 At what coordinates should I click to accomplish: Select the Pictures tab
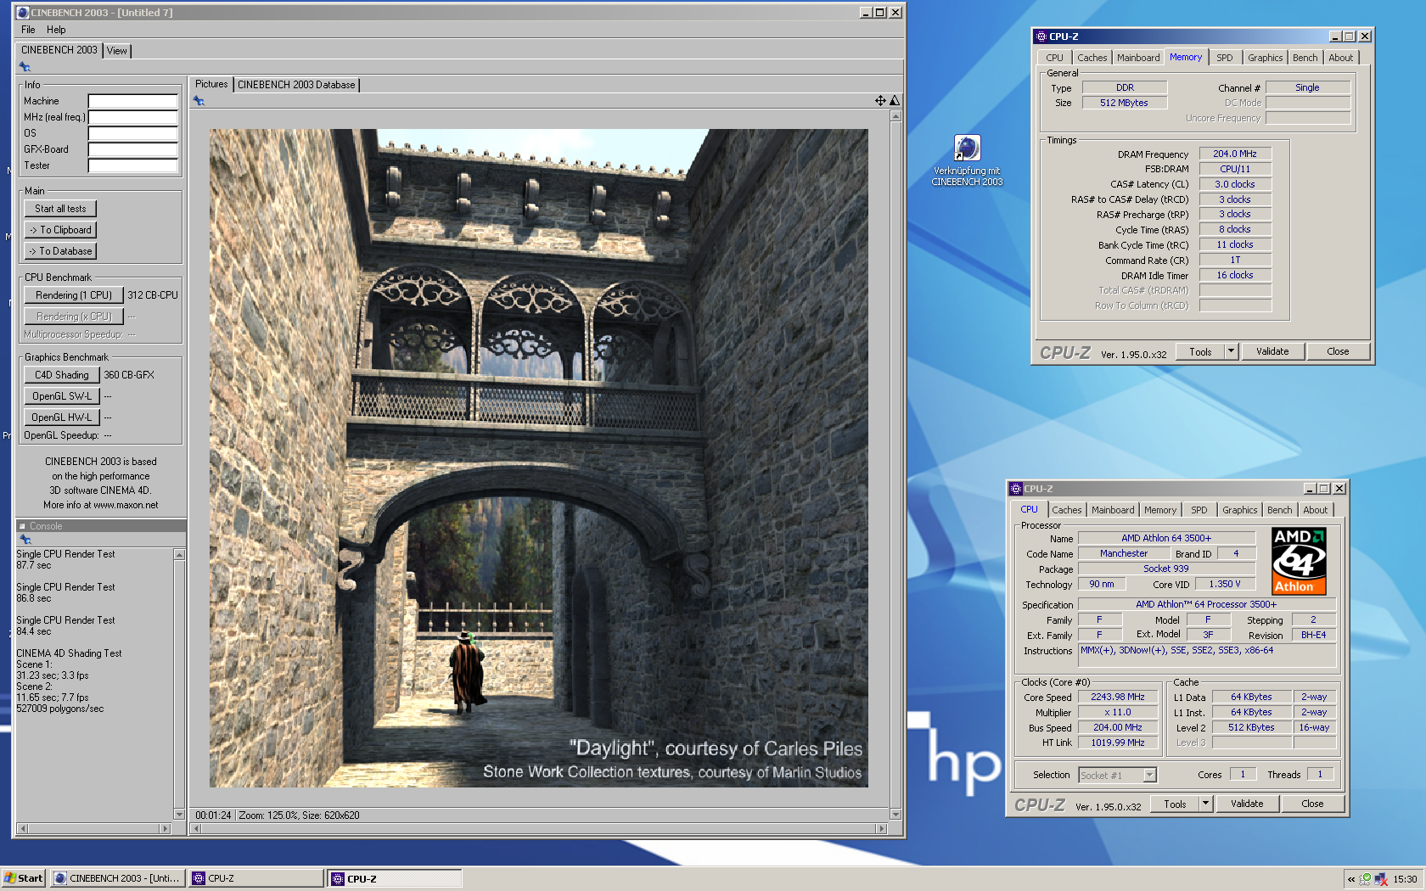tap(211, 84)
